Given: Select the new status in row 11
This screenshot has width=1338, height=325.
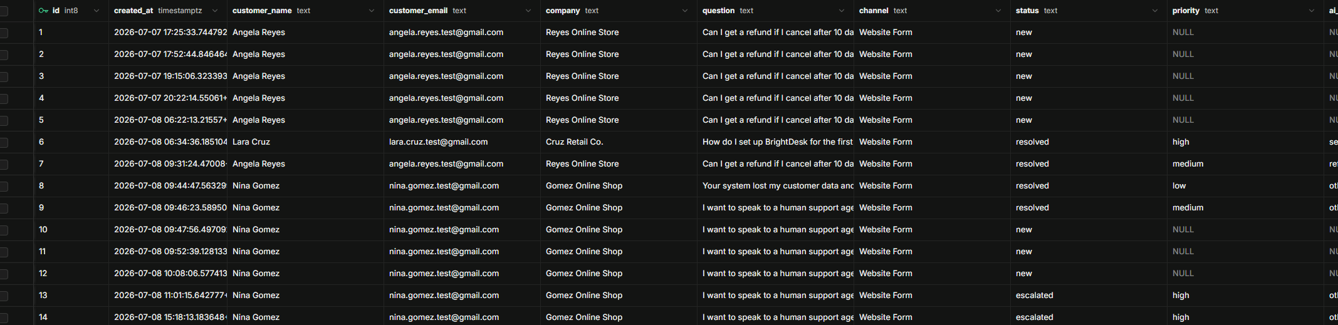Looking at the screenshot, I should click(x=1089, y=252).
